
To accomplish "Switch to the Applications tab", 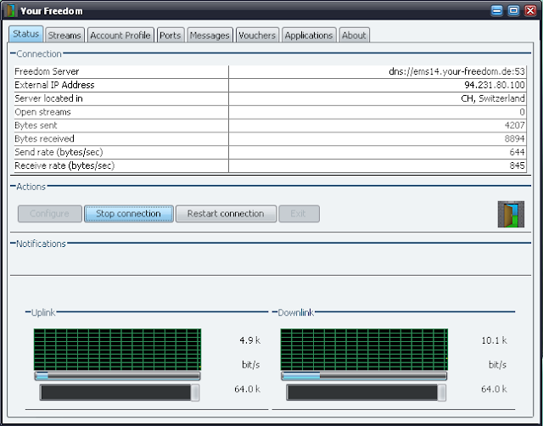I will tap(309, 36).
